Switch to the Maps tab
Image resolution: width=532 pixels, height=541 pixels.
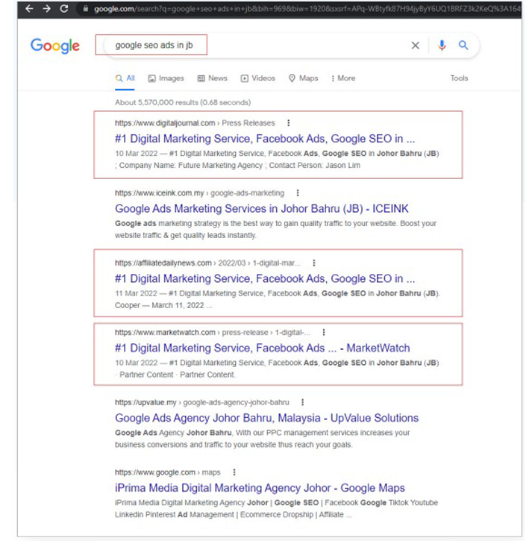303,78
